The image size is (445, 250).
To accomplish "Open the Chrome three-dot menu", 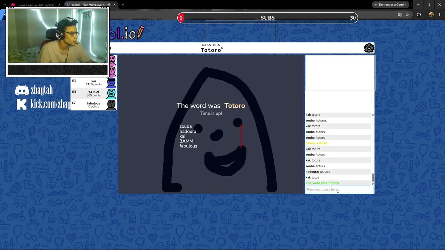I will [440, 15].
